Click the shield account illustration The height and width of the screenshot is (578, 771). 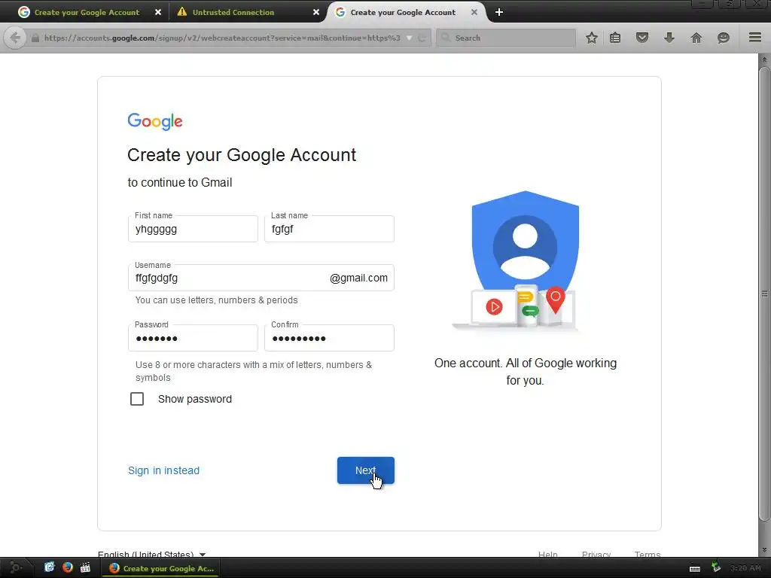click(x=520, y=260)
